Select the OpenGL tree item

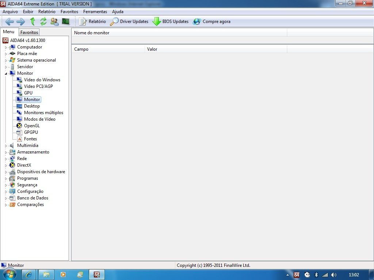point(32,126)
